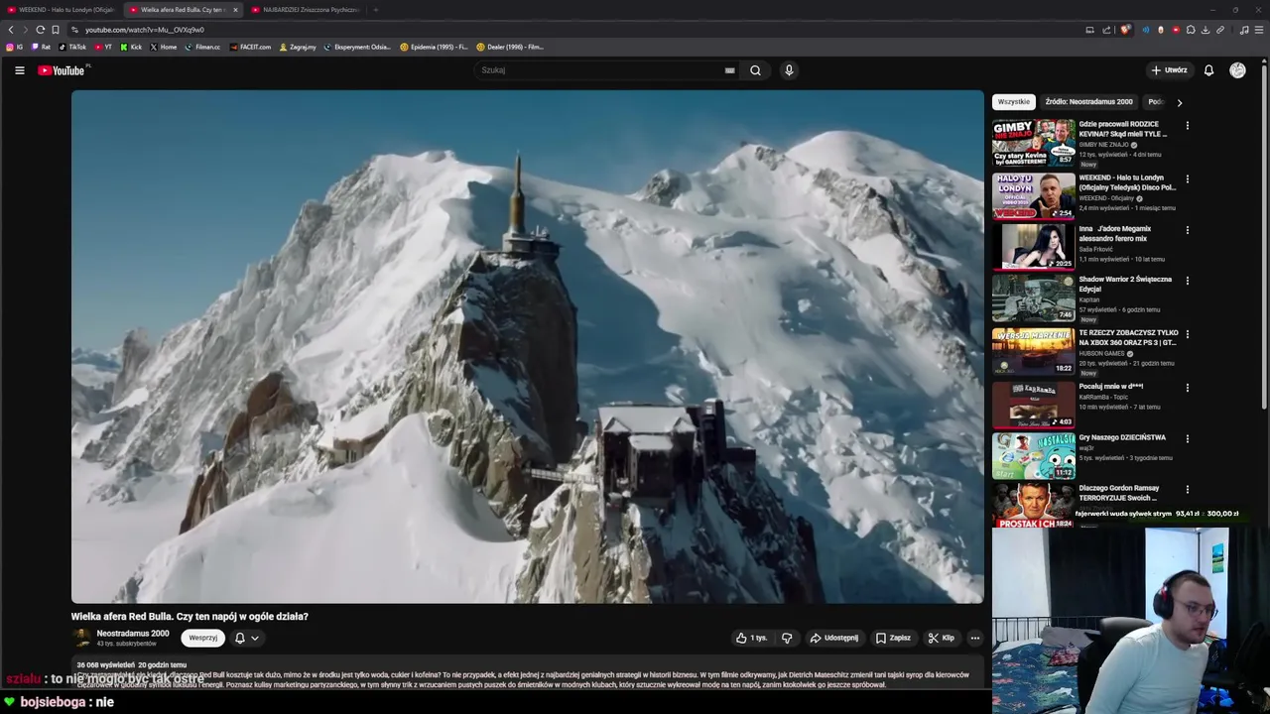Click the share page icon in the address bar

1106,30
